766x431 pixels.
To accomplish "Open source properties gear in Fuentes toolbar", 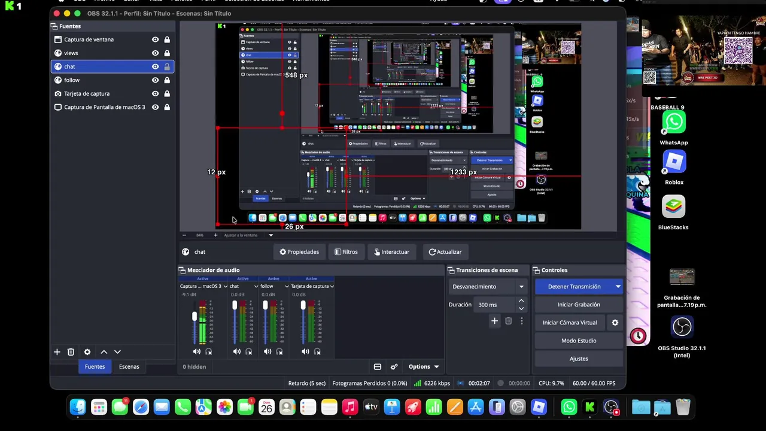I will [87, 352].
